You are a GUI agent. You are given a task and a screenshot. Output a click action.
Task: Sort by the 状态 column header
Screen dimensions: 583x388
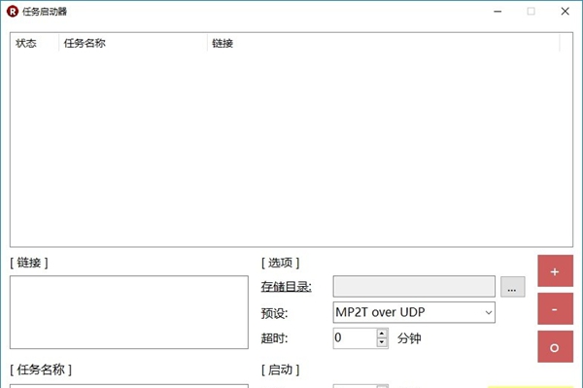point(34,43)
